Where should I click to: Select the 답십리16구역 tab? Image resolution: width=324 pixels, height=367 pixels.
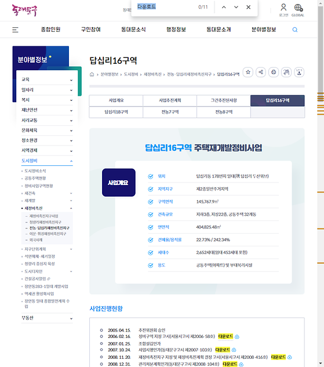tap(278, 100)
